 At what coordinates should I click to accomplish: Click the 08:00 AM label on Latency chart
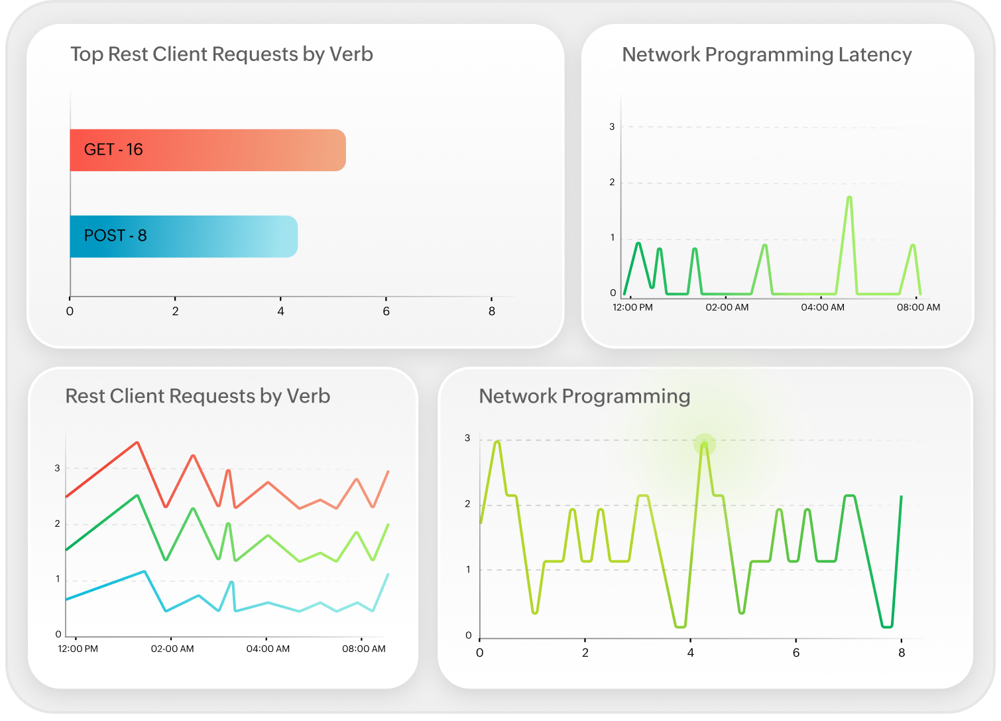point(918,307)
